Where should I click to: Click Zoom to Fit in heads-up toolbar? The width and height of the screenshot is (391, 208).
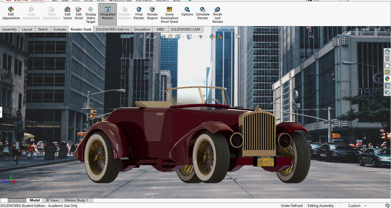tap(141, 37)
